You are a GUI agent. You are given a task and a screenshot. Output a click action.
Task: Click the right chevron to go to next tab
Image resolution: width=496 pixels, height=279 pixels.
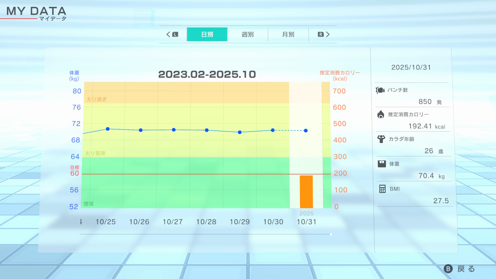[328, 34]
